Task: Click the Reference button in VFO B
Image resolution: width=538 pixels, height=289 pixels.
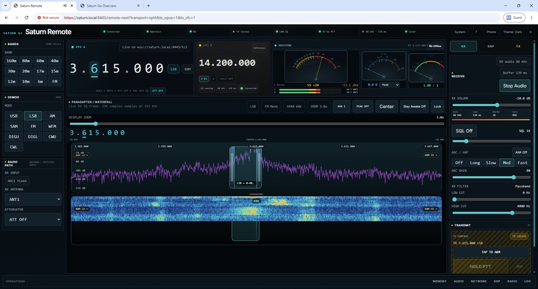Action: (x=259, y=48)
